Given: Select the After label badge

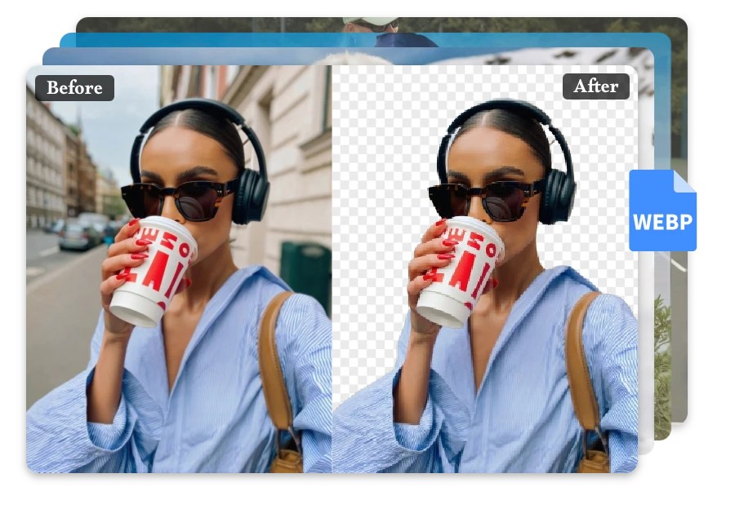Looking at the screenshot, I should 596,86.
